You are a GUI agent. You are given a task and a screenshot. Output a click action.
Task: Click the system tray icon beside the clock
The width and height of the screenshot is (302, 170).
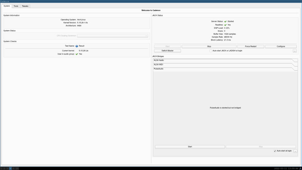tap(300, 168)
